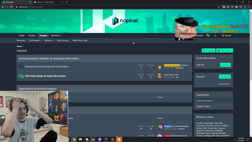Click Search forums in sub-navigation
Viewport: 252px width, 142px height.
pos(63,40)
